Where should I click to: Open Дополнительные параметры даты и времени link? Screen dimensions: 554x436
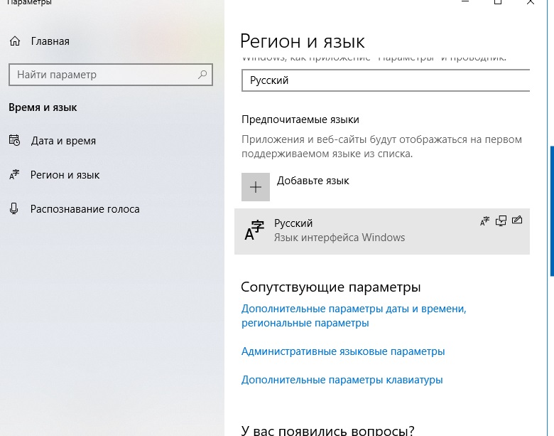[354, 316]
